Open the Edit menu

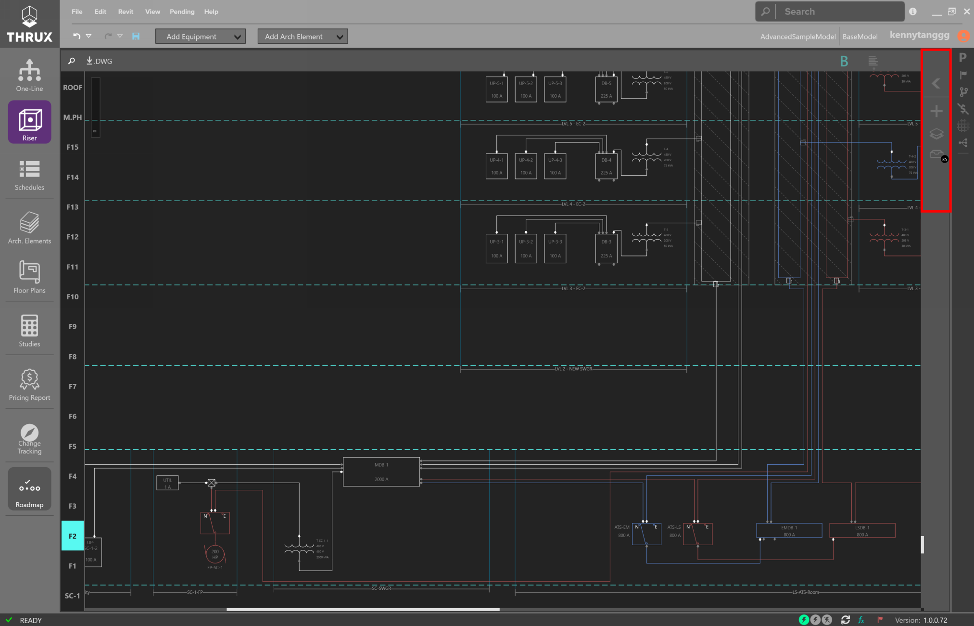pyautogui.click(x=100, y=12)
